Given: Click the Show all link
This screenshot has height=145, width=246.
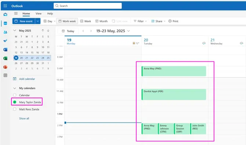Looking at the screenshot, I should click(24, 118).
